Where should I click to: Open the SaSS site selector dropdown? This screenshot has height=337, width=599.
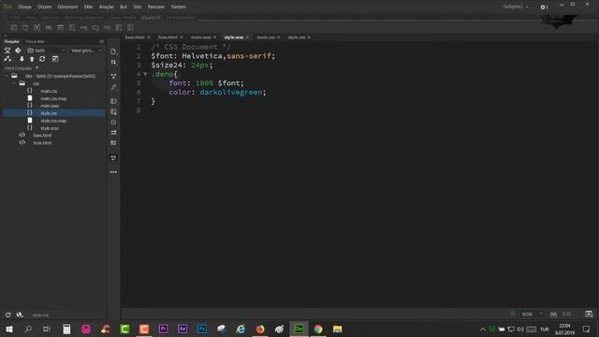pyautogui.click(x=46, y=50)
